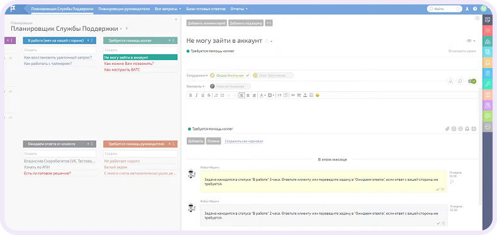Viewport: 497px width, 235px height.
Task: Center align text in comment editor
Action: pos(248,95)
